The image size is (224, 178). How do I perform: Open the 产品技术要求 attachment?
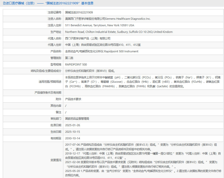coord(73,99)
